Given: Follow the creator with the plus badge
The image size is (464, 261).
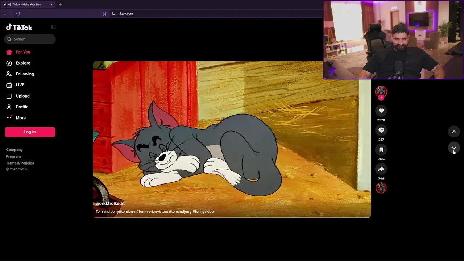Looking at the screenshot, I should (x=381, y=98).
